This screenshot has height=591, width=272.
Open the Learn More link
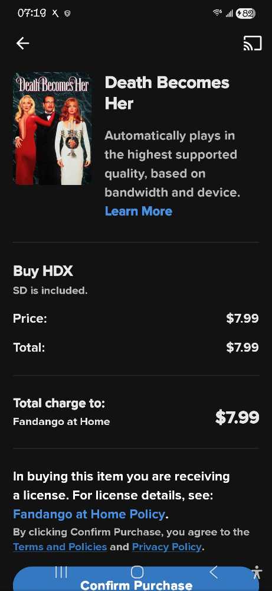[139, 211]
